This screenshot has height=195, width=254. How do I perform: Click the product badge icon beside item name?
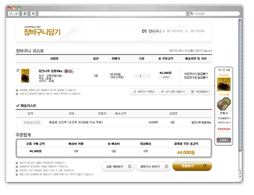pyautogui.click(x=69, y=71)
